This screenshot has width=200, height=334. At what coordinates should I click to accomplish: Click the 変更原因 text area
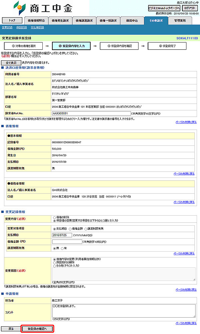pyautogui.click(x=124, y=274)
